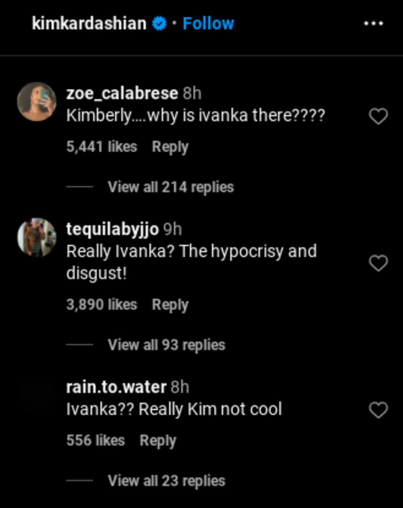This screenshot has width=403, height=508.
Task: Click the blue Follow button
Action: point(208,23)
